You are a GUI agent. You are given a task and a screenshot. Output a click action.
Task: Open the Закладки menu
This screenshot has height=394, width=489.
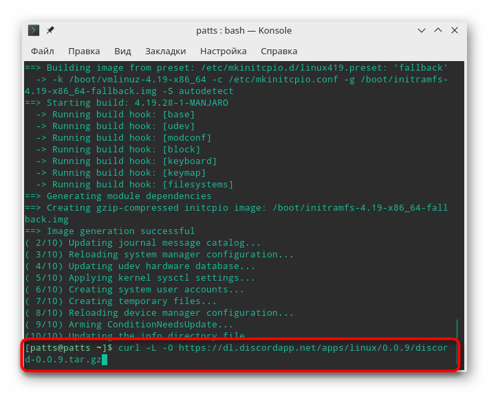[x=166, y=51]
